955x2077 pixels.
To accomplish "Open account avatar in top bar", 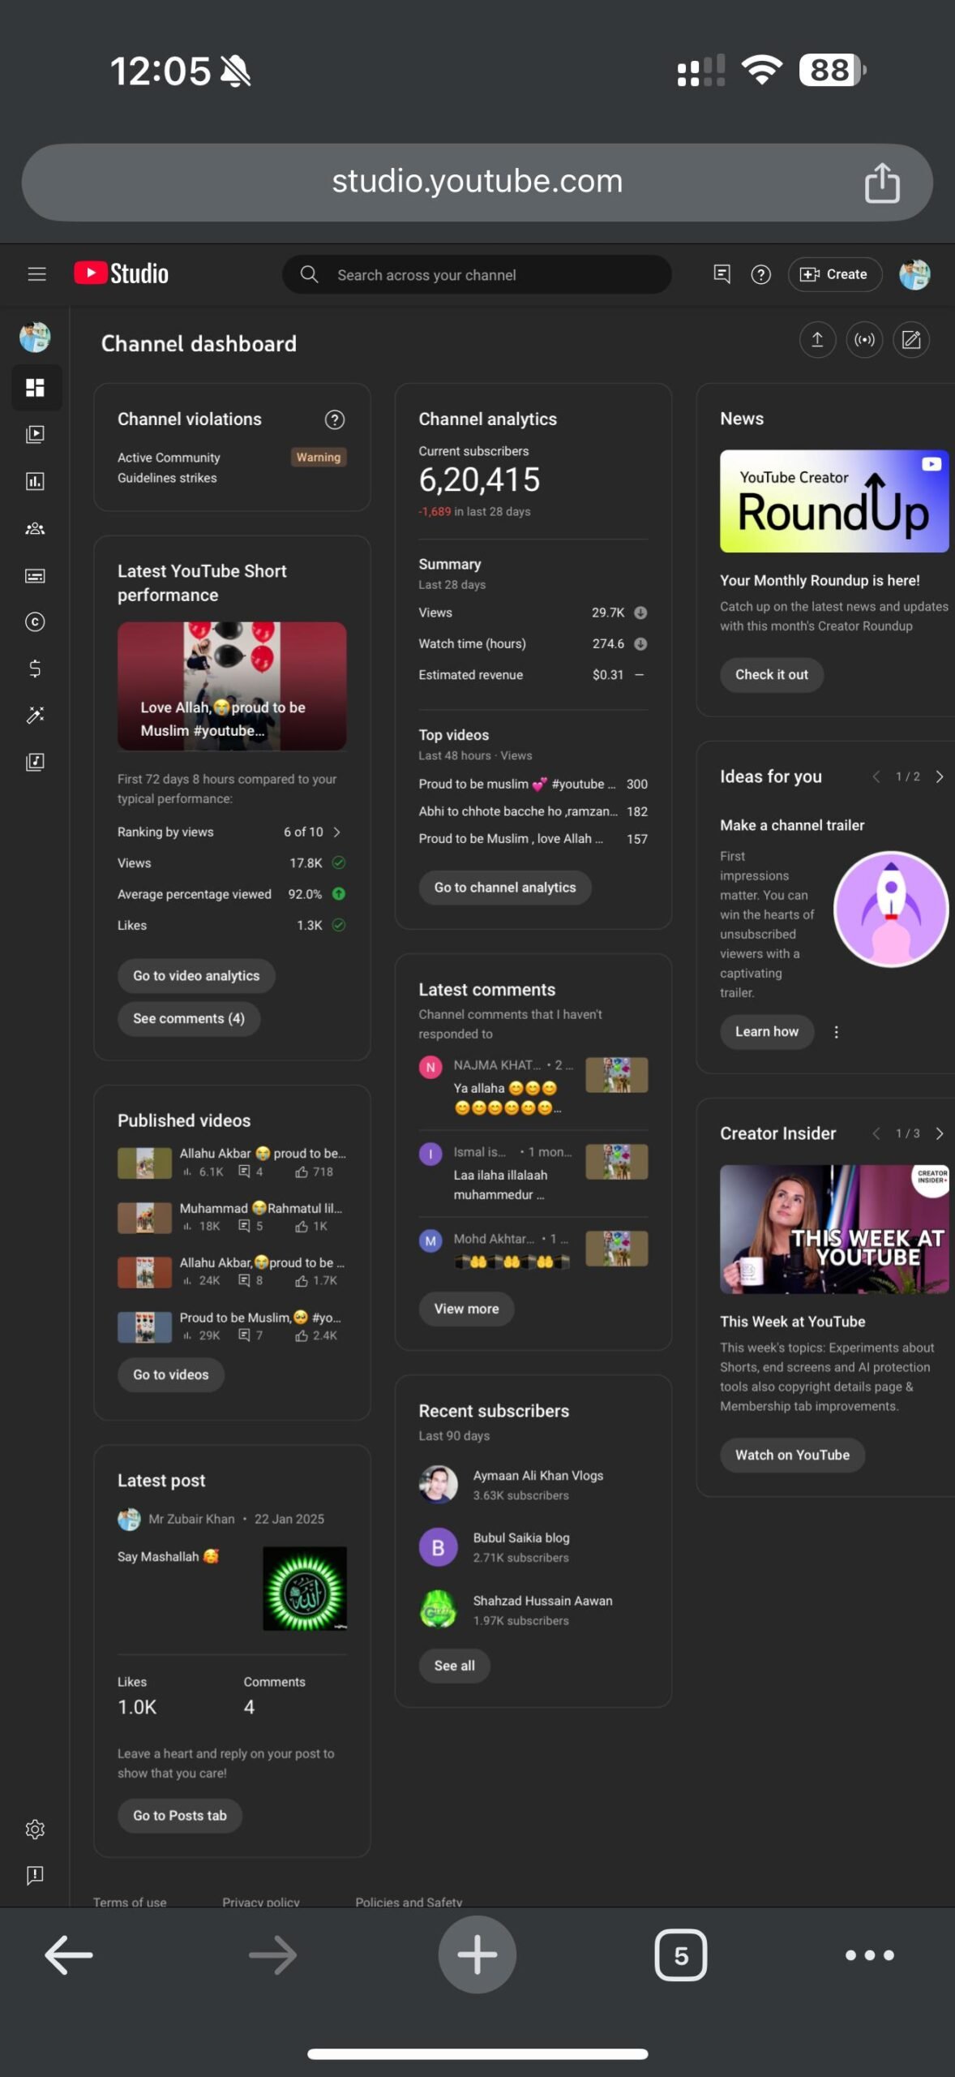I will [914, 274].
